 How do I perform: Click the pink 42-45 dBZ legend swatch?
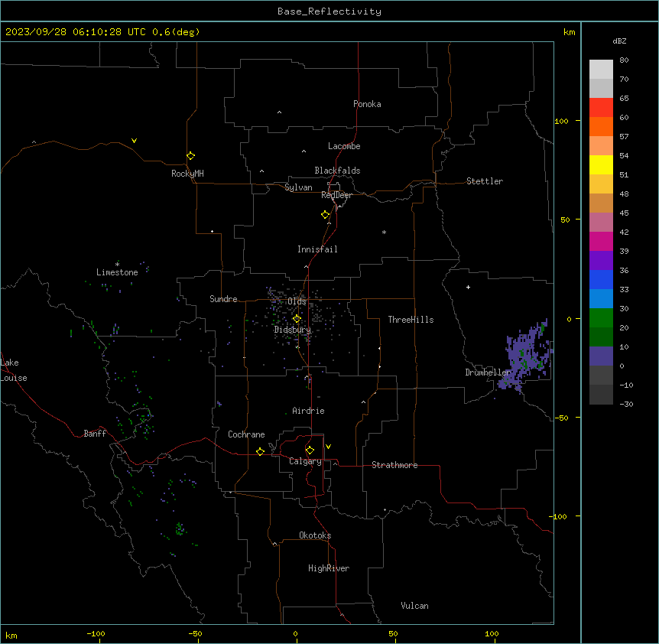pos(601,223)
